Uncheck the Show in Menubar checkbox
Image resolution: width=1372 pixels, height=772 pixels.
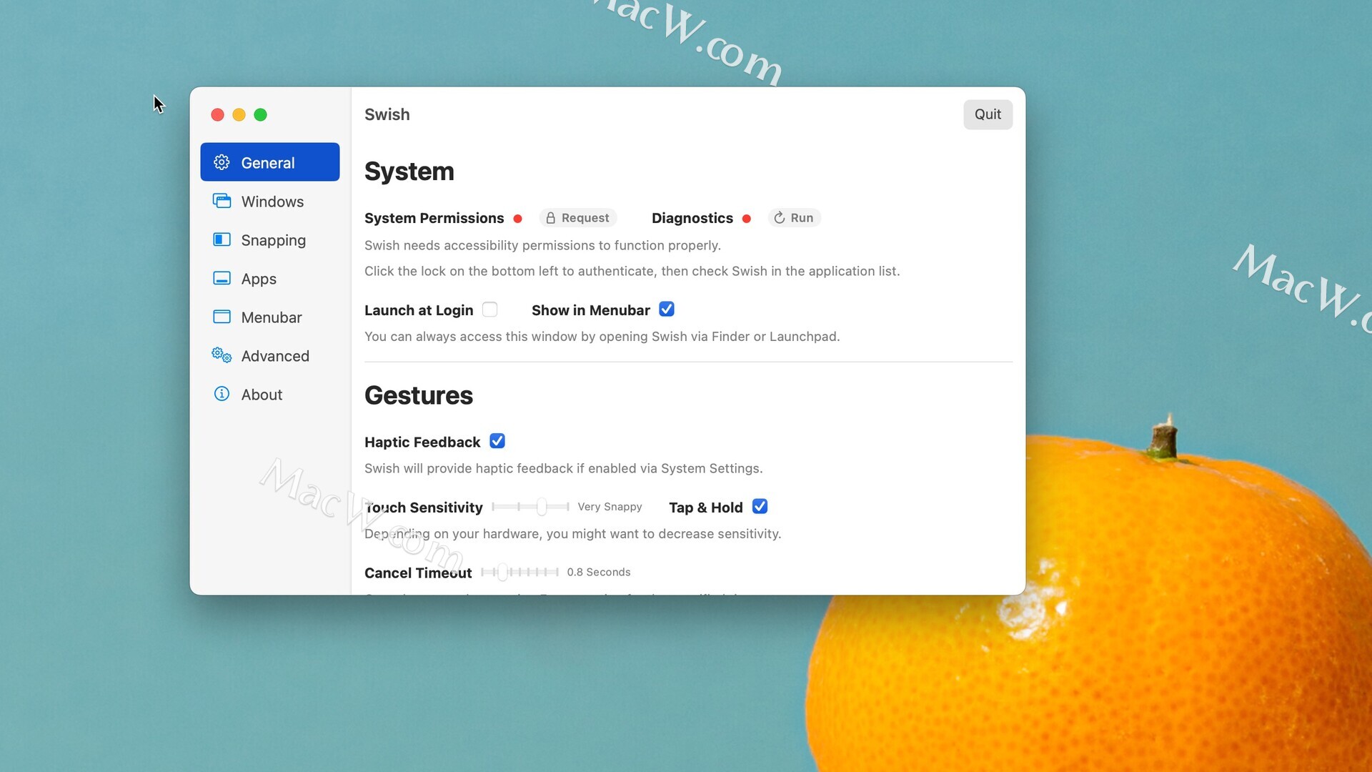(x=667, y=310)
